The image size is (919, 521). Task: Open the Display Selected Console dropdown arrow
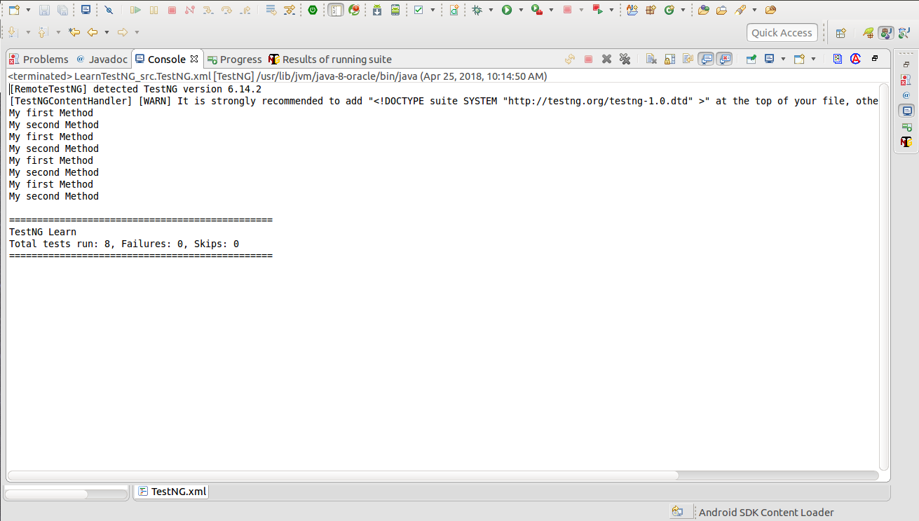tap(784, 60)
